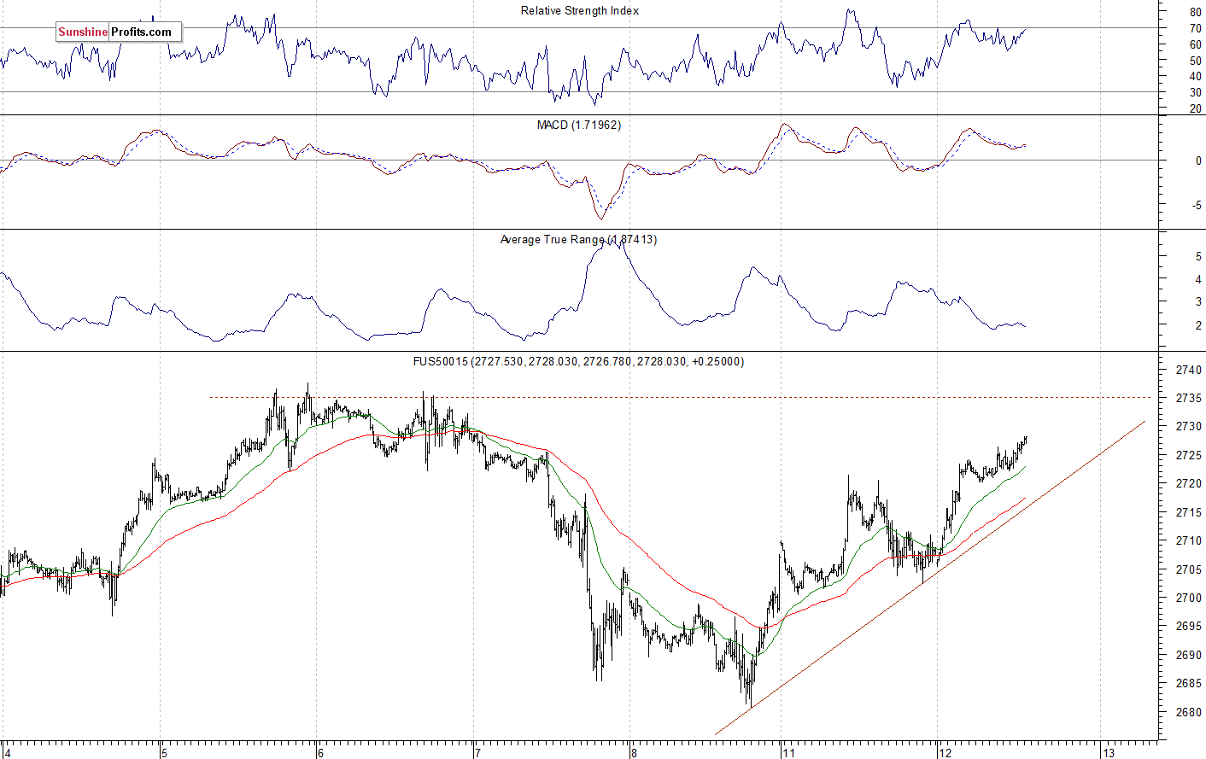The height and width of the screenshot is (759, 1206).
Task: Click the RSI 50 axis label
Action: [1195, 61]
